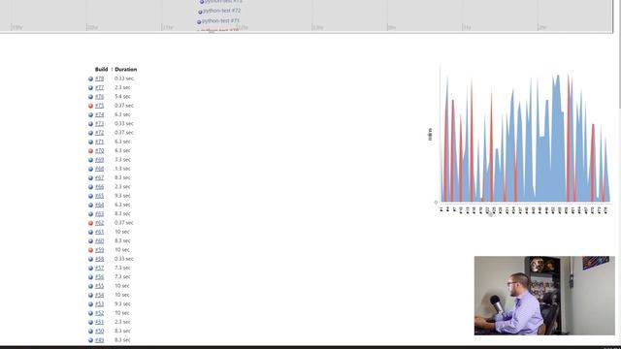Viewport: 621px width, 349px height.
Task: Select the 3.3 sec duration of build #69
Action: [122, 159]
